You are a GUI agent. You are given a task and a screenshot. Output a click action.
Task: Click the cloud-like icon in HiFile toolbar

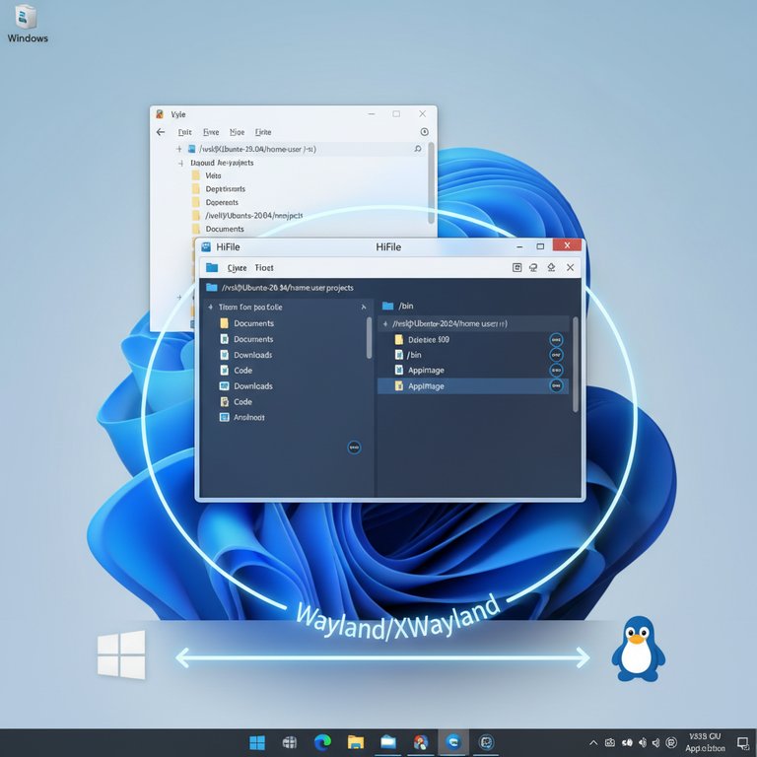(x=533, y=267)
